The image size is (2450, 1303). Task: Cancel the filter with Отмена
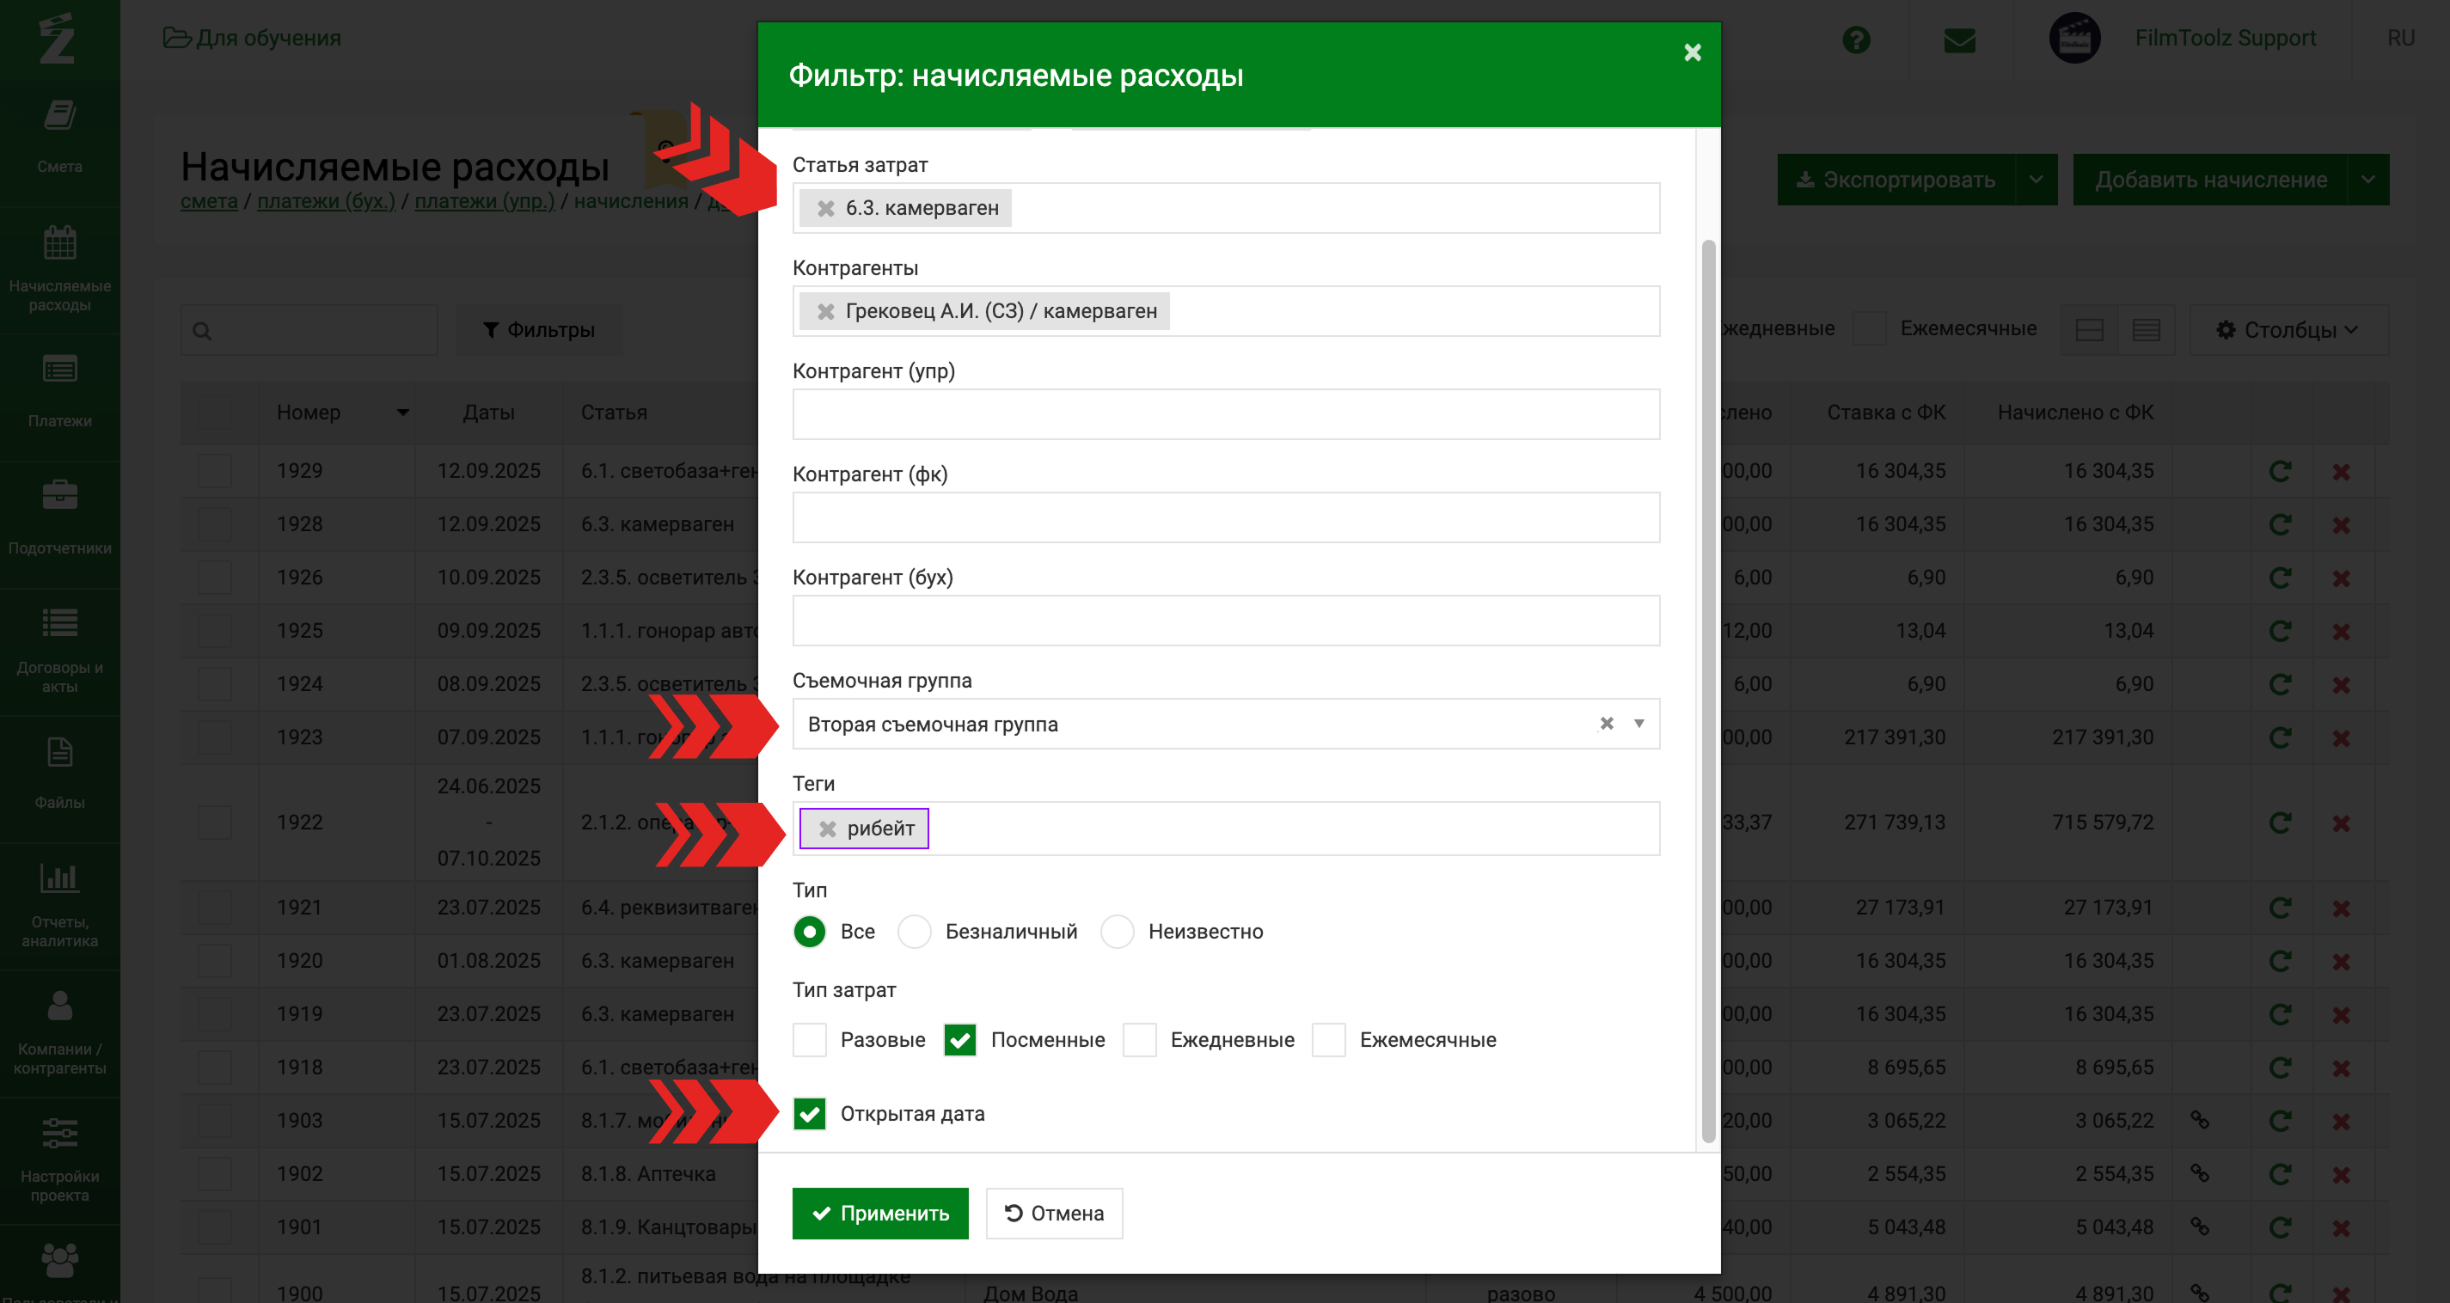point(1054,1214)
